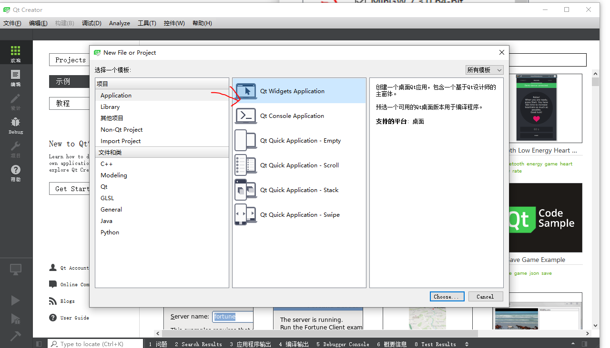Click the Blogs RSS icon
This screenshot has height=348, width=610.
(x=53, y=301)
